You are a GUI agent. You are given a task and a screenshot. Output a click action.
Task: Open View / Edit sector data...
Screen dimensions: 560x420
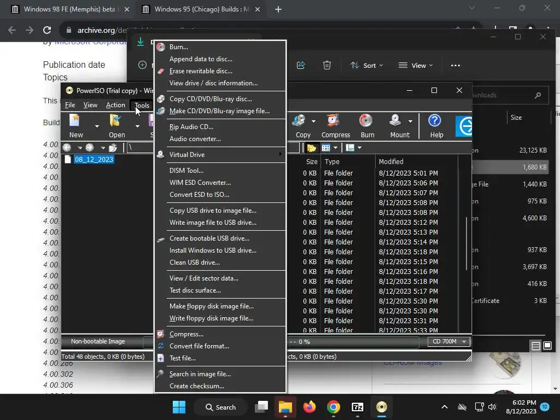[220, 278]
